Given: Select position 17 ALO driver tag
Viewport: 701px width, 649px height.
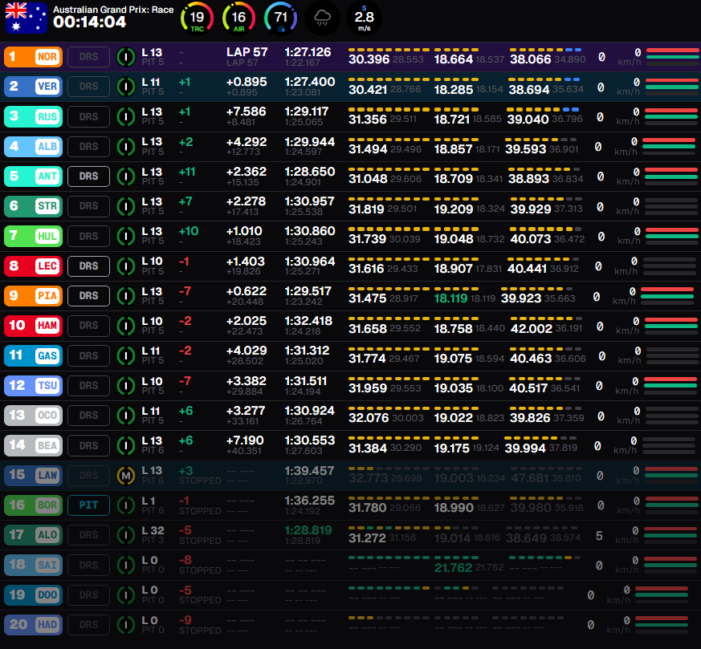Looking at the screenshot, I should click(x=33, y=534).
